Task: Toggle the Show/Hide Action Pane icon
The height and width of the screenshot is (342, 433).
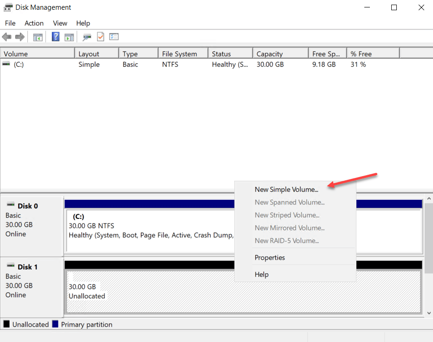Action: coord(69,37)
